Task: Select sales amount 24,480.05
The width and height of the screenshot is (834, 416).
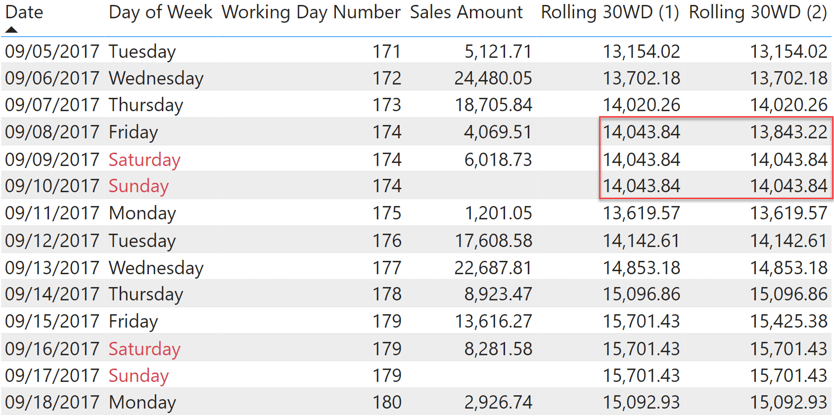Action: [x=493, y=78]
